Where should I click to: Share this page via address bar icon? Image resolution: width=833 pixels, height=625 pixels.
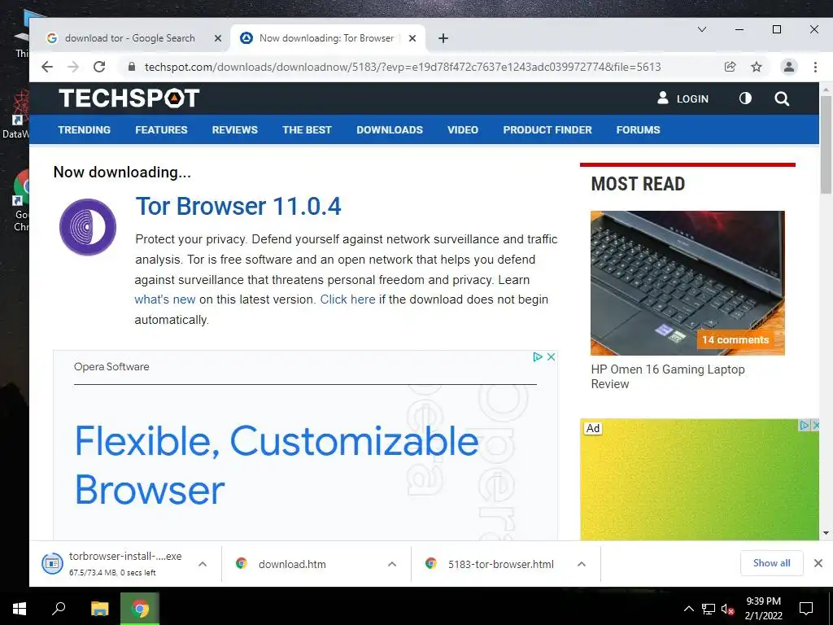click(730, 67)
